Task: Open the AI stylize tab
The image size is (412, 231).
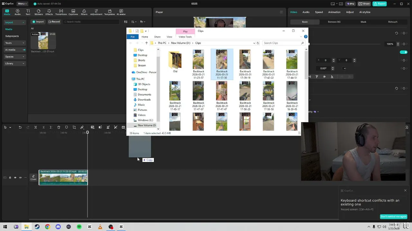Action: 365,12
